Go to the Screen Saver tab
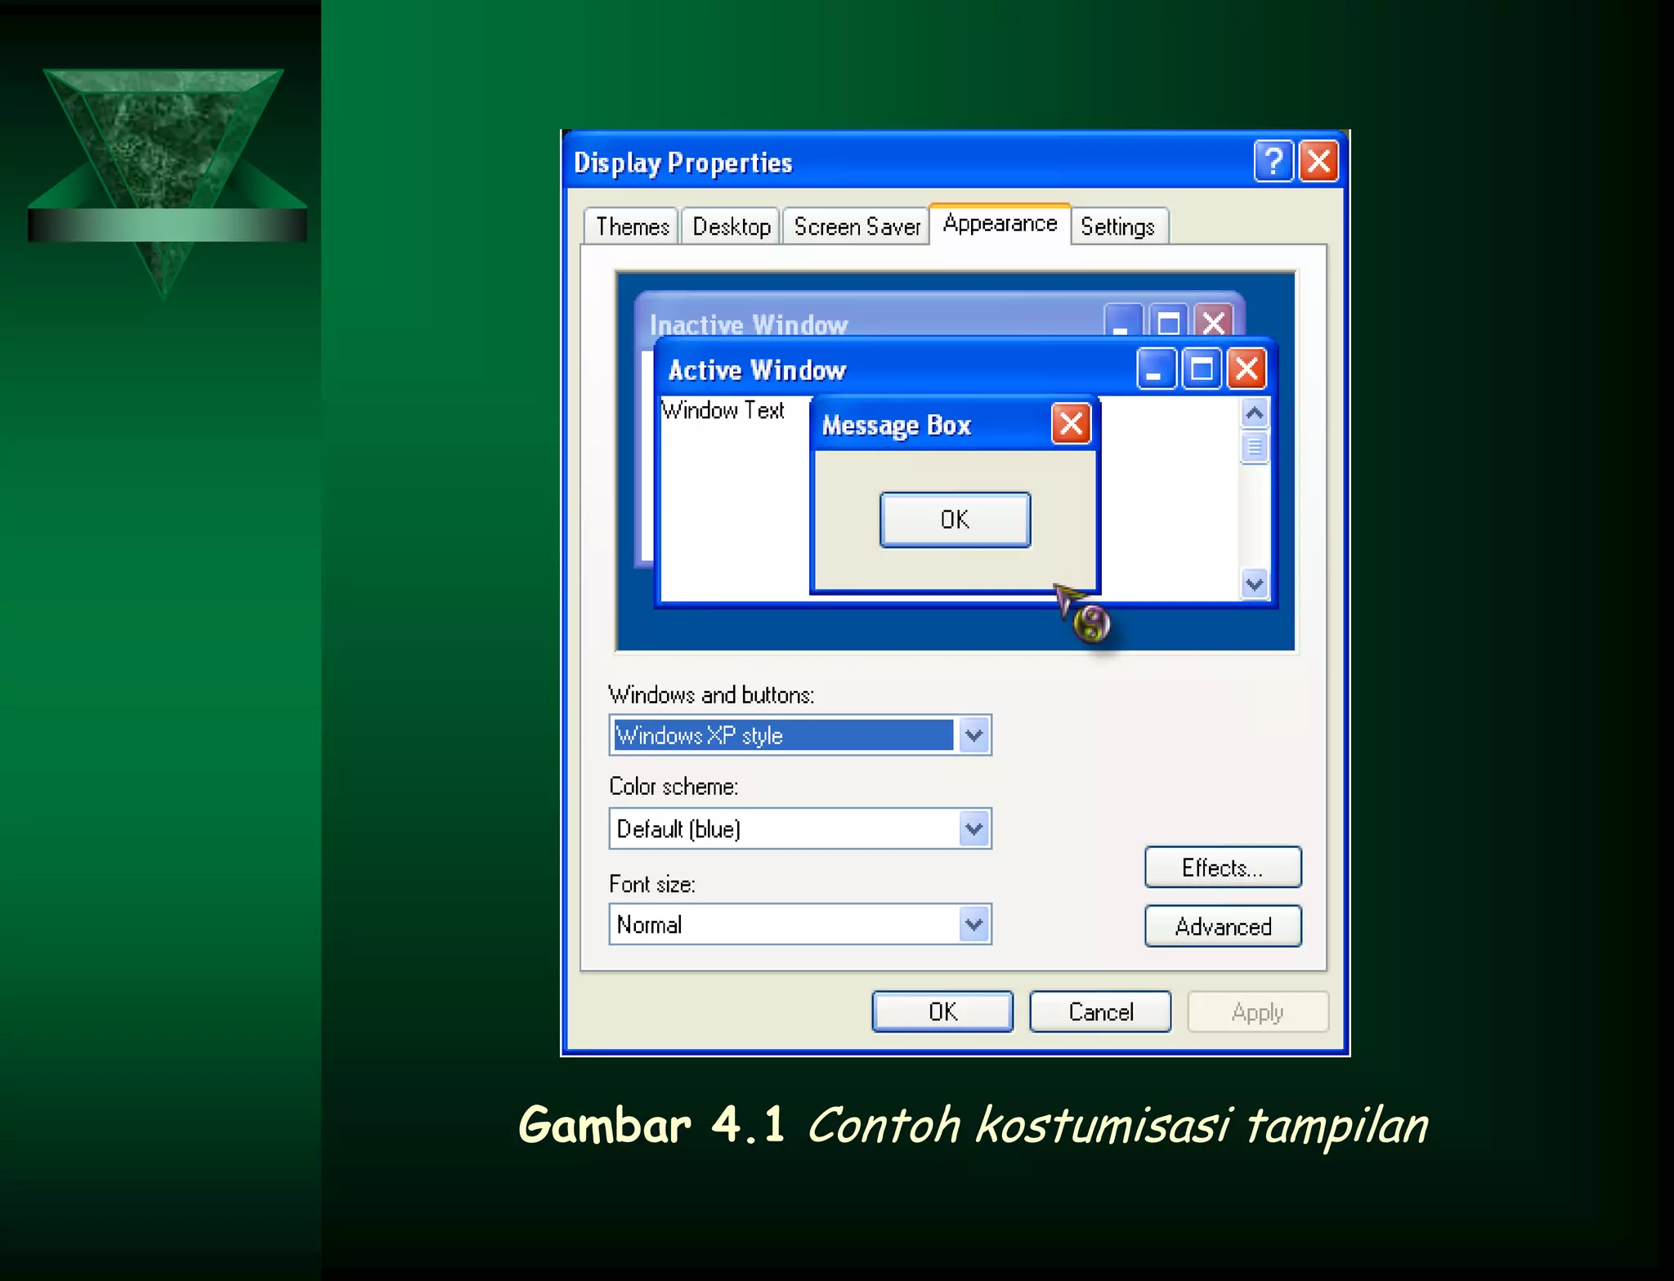Image resolution: width=1674 pixels, height=1281 pixels. [x=856, y=226]
